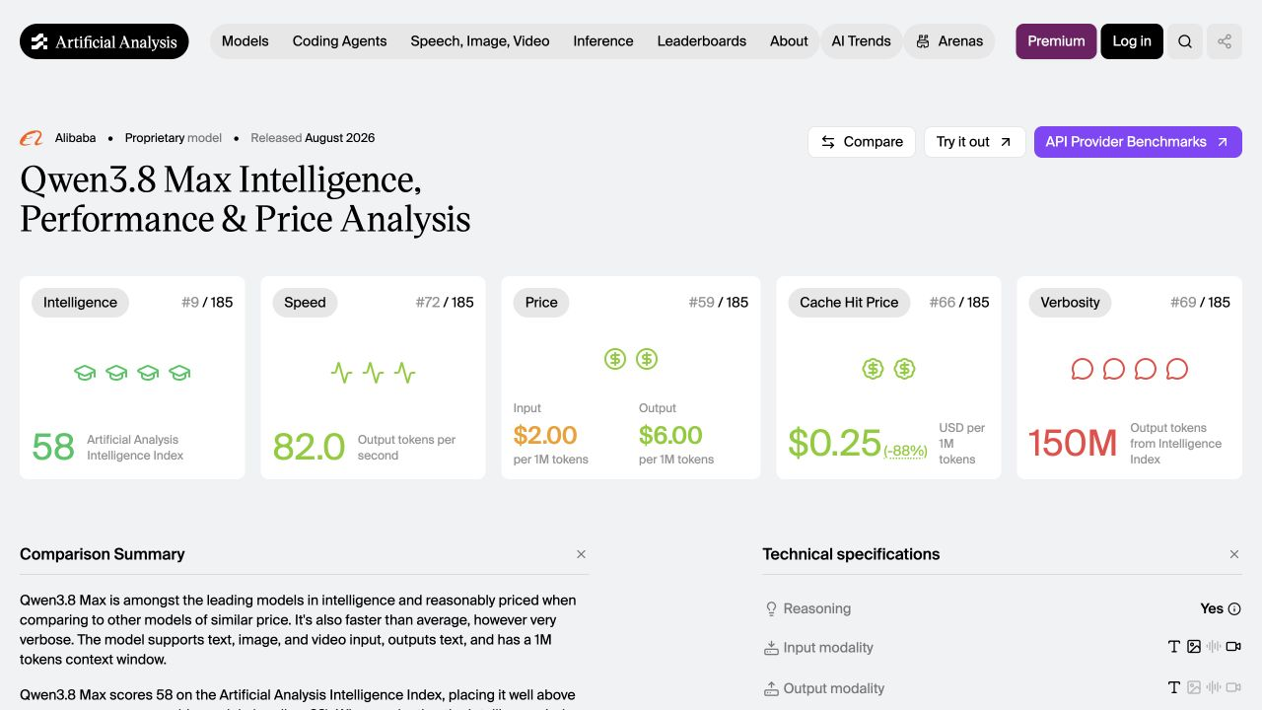This screenshot has height=710, width=1262.
Task: Click the audio icon in Input modality
Action: tap(1214, 647)
